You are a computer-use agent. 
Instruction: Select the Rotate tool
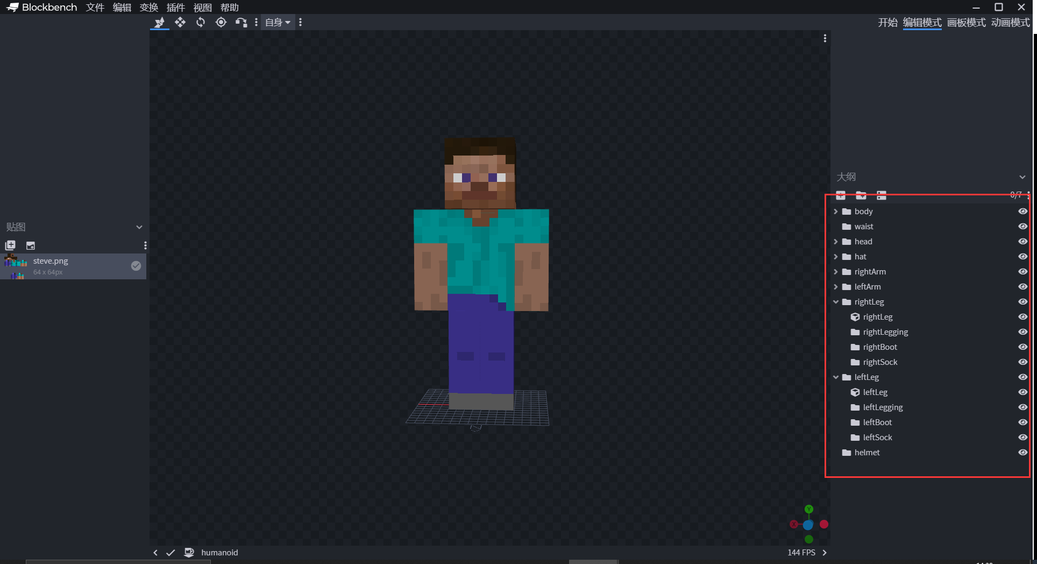coord(201,22)
